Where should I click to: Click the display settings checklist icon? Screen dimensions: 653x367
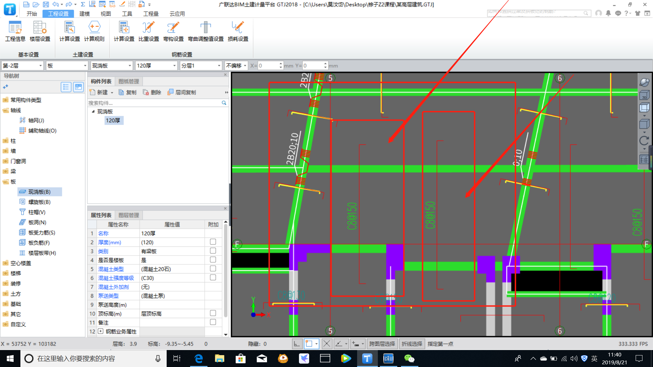644,159
